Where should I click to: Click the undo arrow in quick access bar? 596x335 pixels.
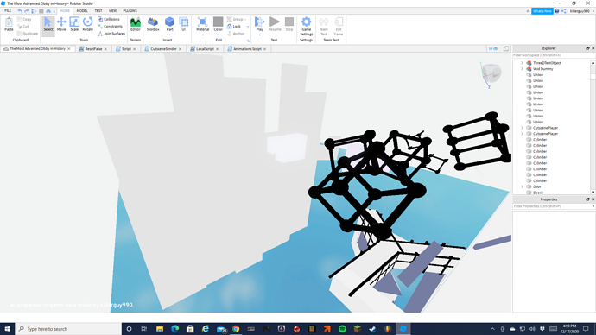(20, 11)
